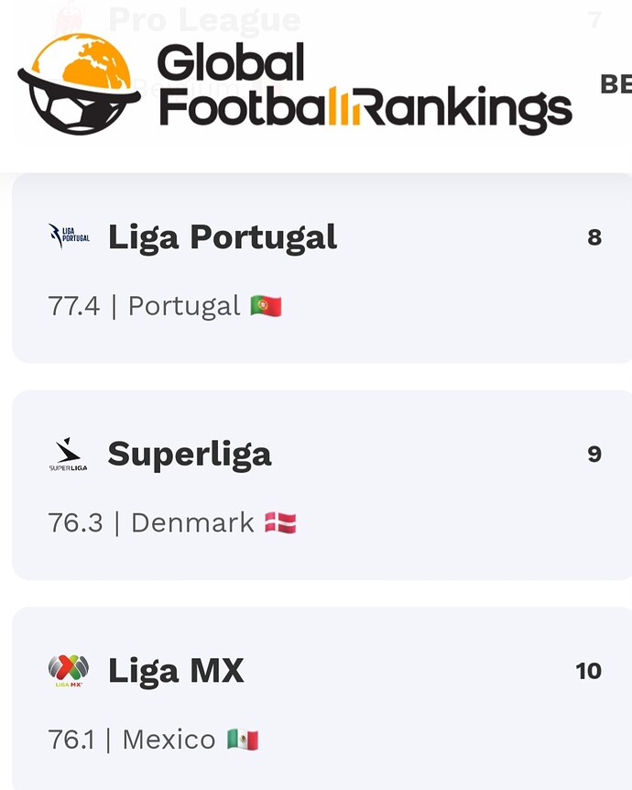The height and width of the screenshot is (790, 632).
Task: Click rank number 9 on Superliga
Action: tap(594, 455)
